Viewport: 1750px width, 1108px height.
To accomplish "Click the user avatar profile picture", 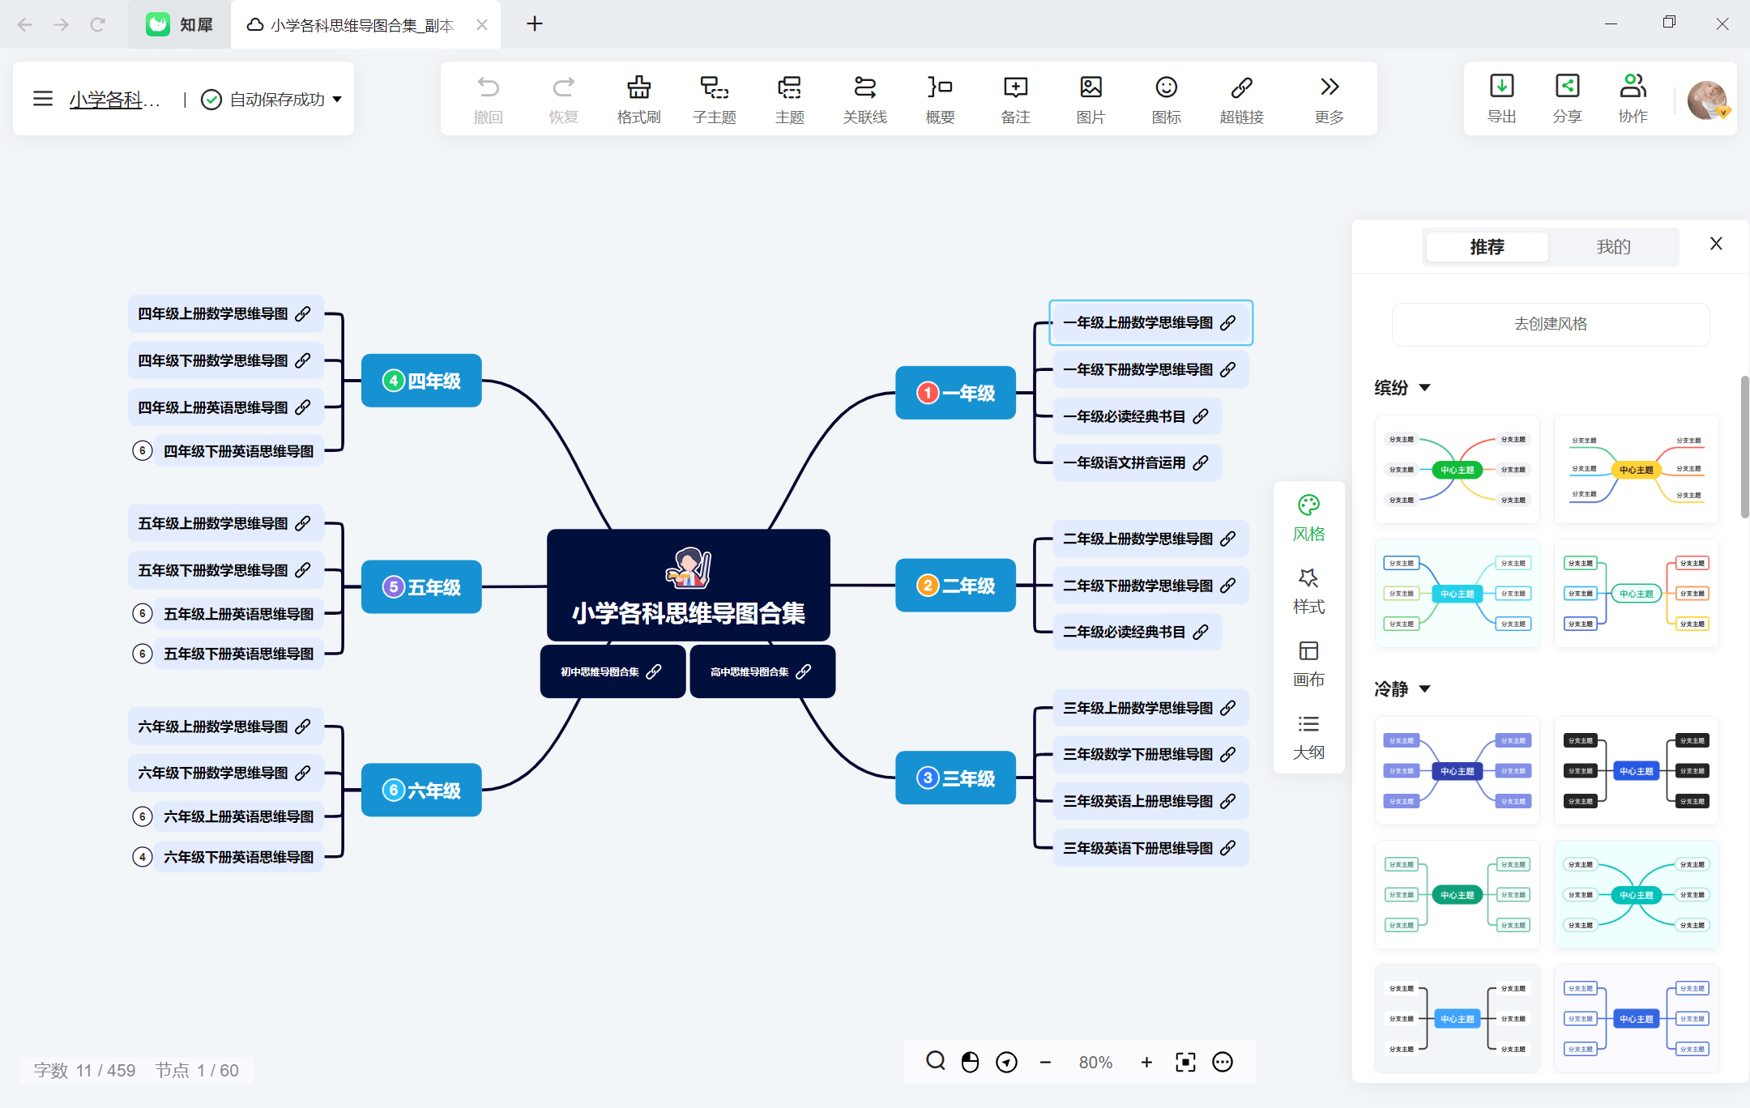I will 1708,100.
